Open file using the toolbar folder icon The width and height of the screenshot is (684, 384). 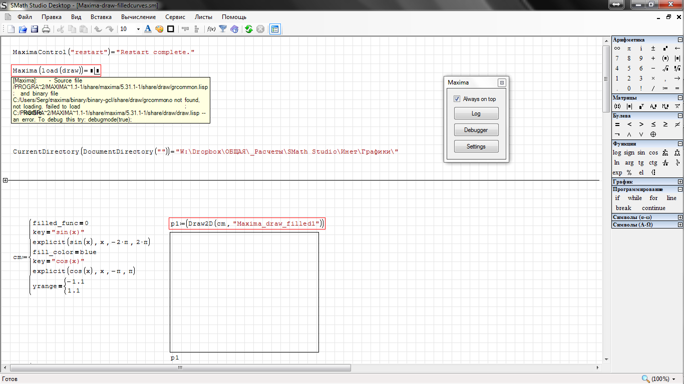(23, 29)
